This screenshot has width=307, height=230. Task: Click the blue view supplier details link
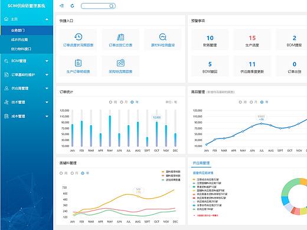click(203, 173)
